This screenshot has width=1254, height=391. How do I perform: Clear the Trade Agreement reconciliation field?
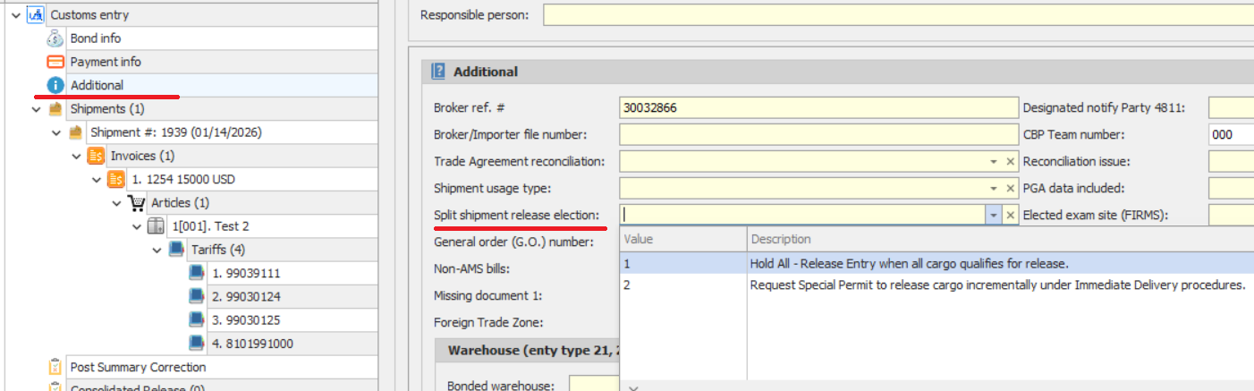1010,162
